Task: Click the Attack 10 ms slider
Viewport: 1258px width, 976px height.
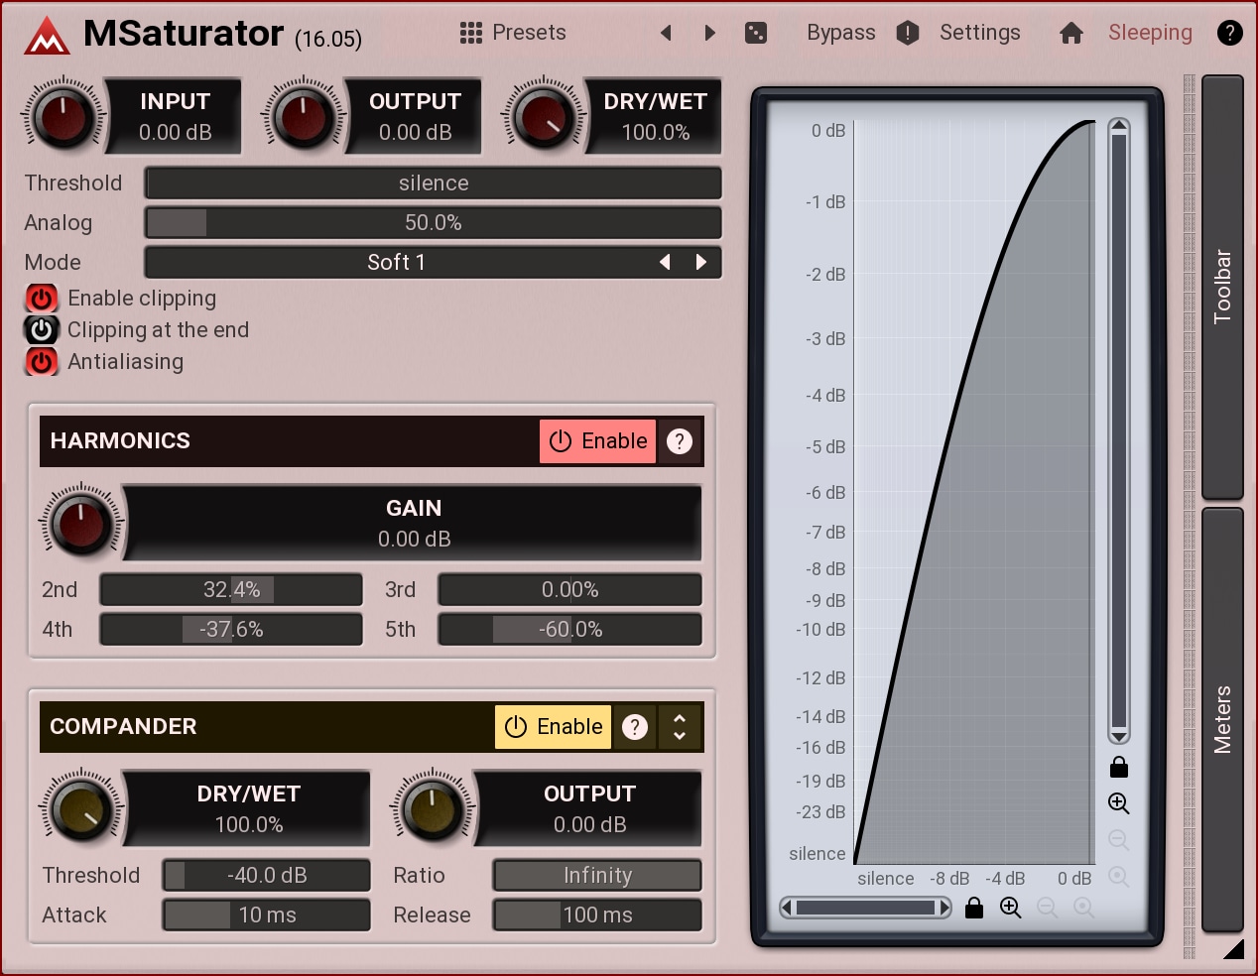Action: tap(267, 915)
